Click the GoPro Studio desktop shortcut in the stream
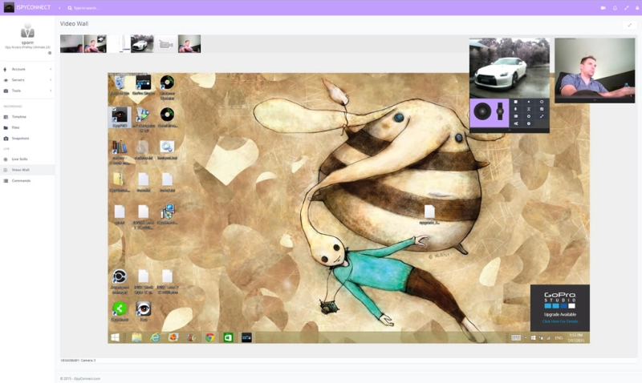Screen dimensions: 642x383 (x=144, y=86)
